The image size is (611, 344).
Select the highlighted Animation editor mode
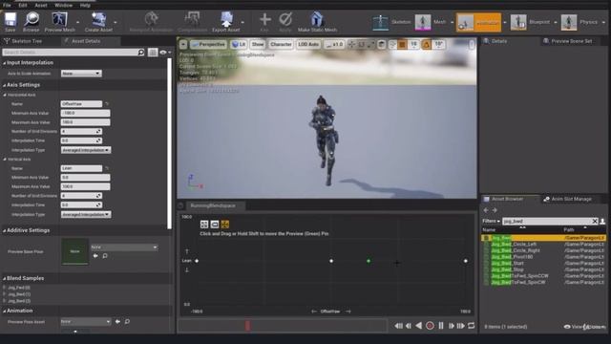click(479, 22)
